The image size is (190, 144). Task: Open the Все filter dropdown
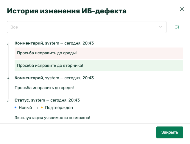coord(87,27)
